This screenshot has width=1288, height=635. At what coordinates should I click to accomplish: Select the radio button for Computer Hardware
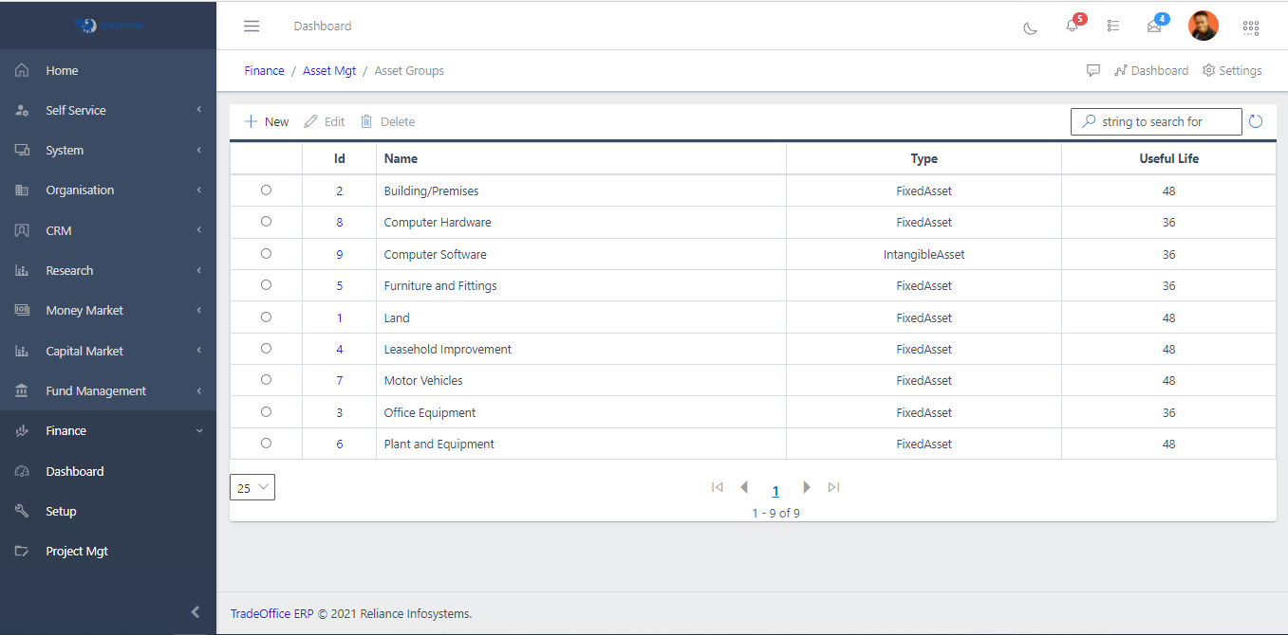pyautogui.click(x=266, y=222)
